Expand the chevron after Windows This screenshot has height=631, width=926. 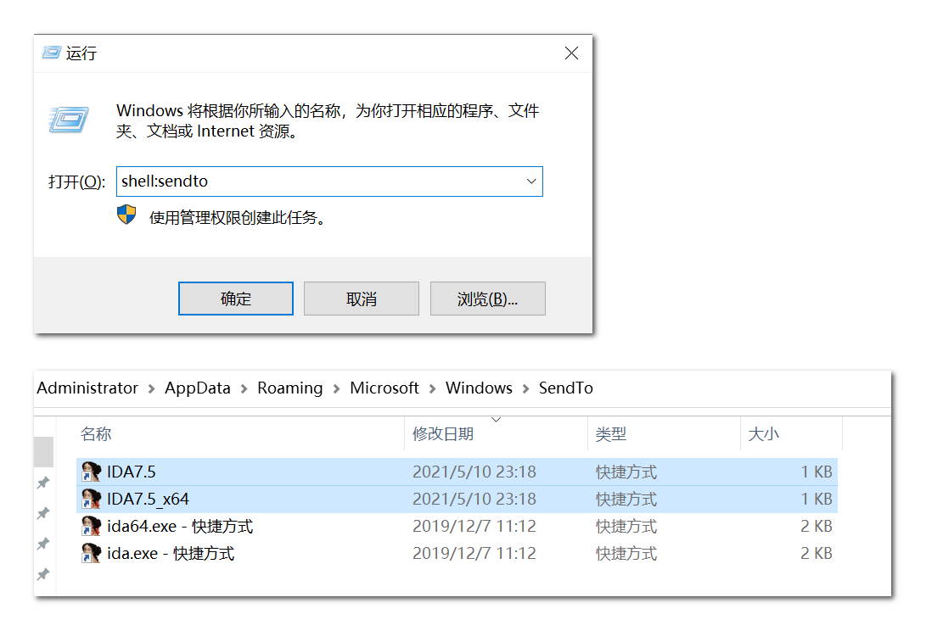(525, 388)
